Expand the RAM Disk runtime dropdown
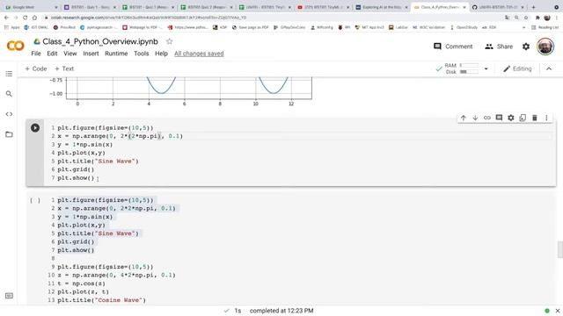The height and width of the screenshot is (316, 563). click(486, 68)
